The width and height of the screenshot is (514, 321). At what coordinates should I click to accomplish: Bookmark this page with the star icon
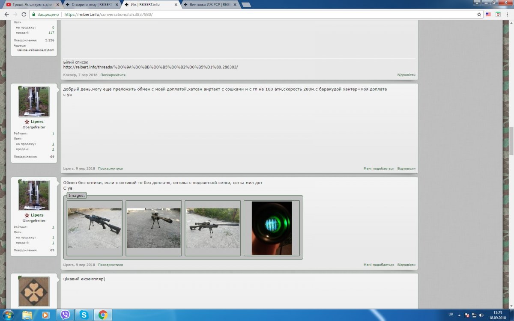pos(479,14)
